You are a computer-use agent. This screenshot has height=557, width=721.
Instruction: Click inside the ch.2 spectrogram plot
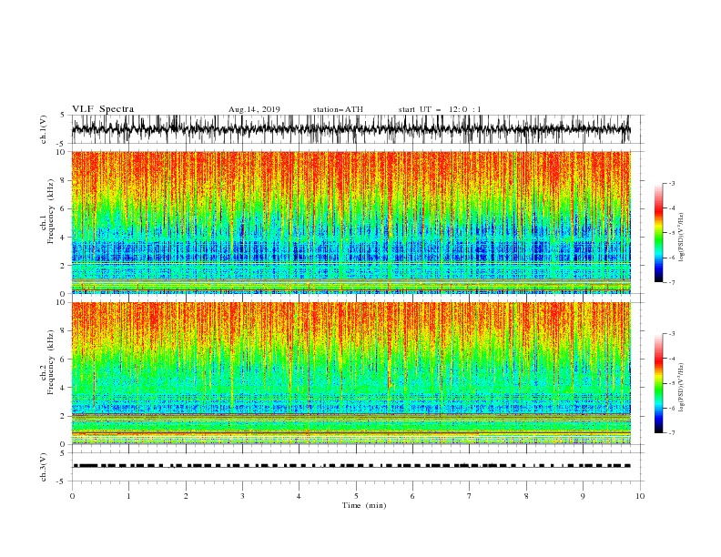[351, 373]
